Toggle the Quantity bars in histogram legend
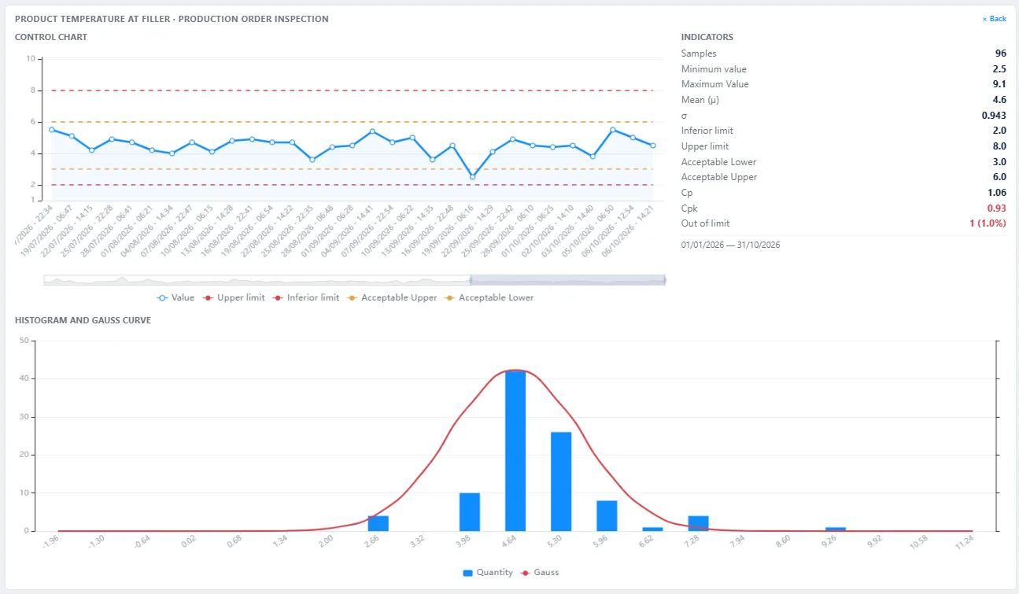 (488, 573)
